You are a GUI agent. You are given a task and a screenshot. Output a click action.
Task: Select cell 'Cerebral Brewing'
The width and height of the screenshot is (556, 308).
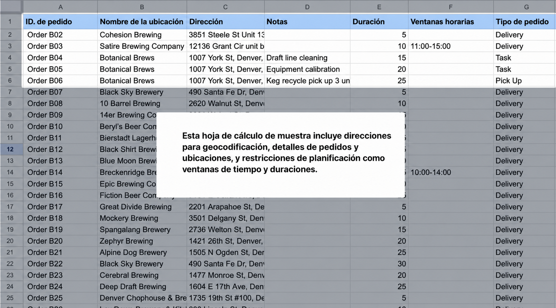(x=142, y=275)
